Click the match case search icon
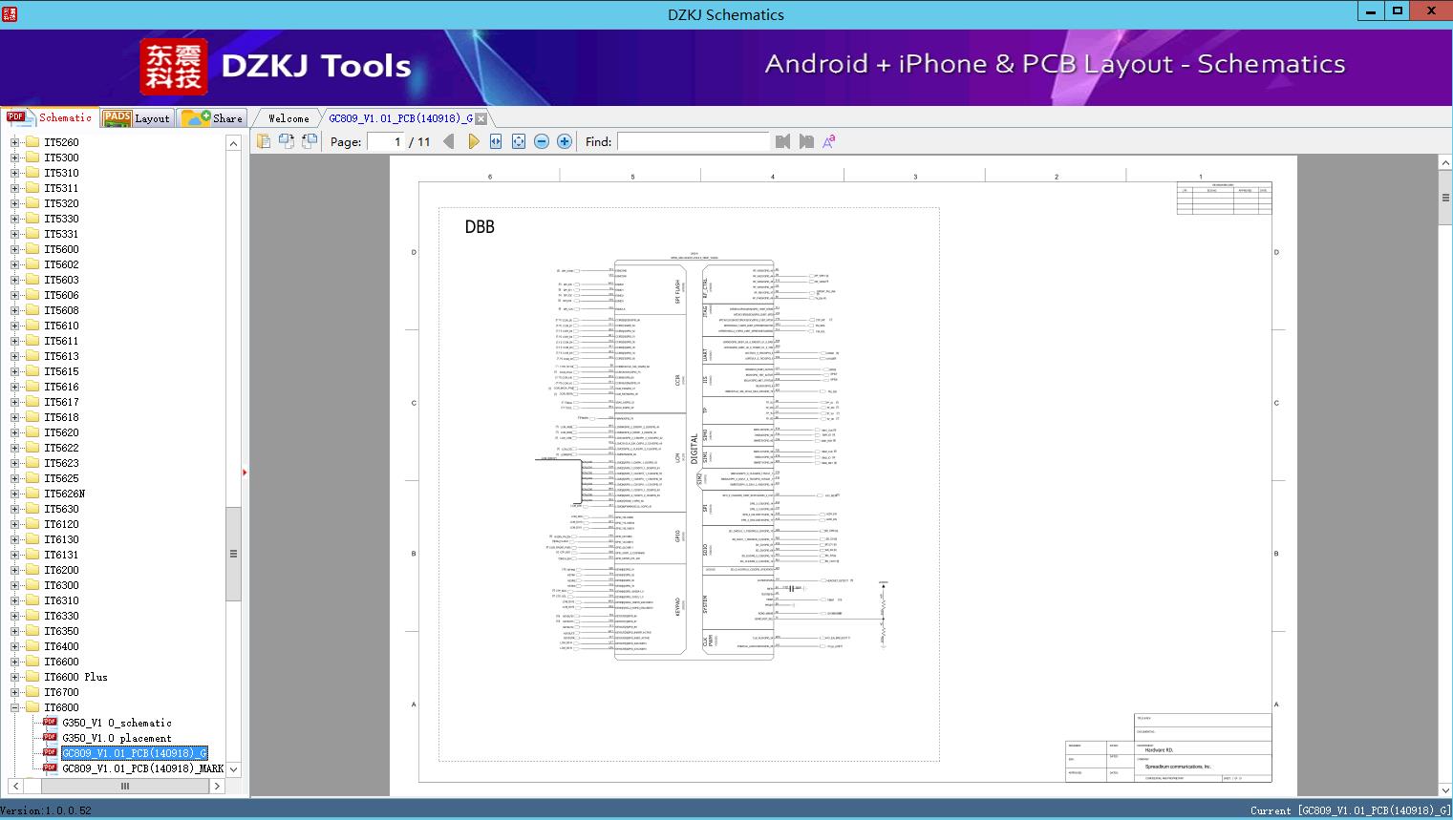Image resolution: width=1453 pixels, height=820 pixels. point(829,141)
